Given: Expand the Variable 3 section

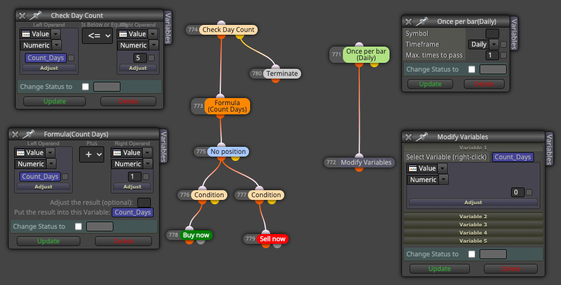Looking at the screenshot, I should 473,225.
